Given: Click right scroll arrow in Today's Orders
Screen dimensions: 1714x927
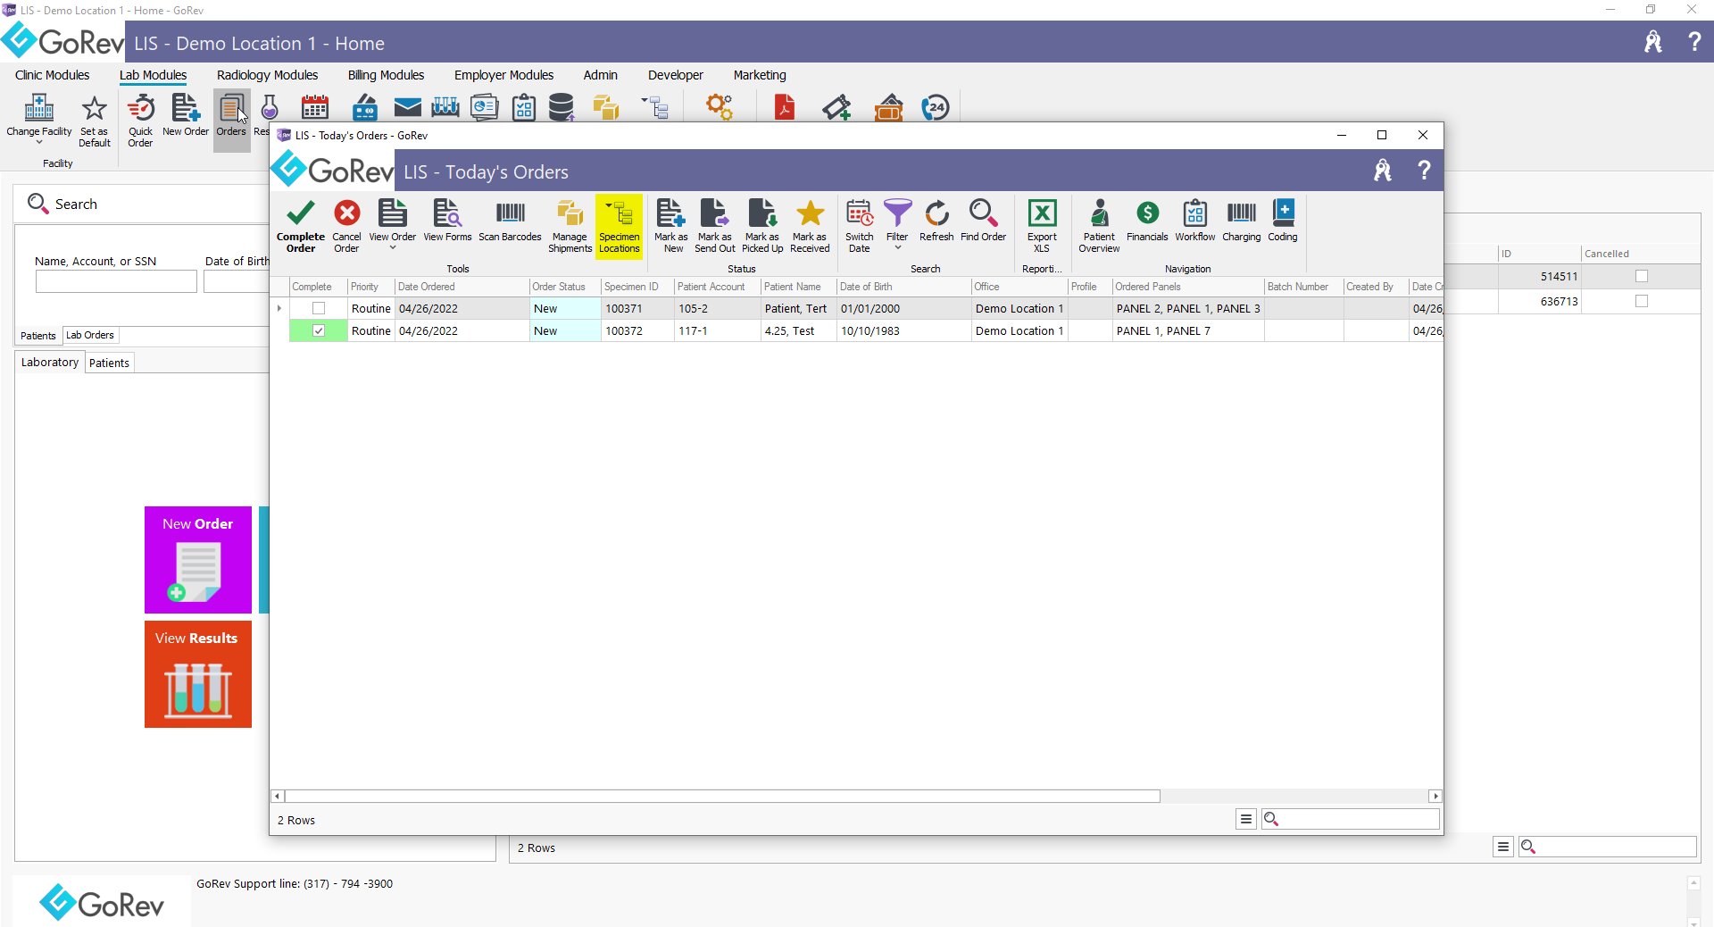Looking at the screenshot, I should 1435,796.
